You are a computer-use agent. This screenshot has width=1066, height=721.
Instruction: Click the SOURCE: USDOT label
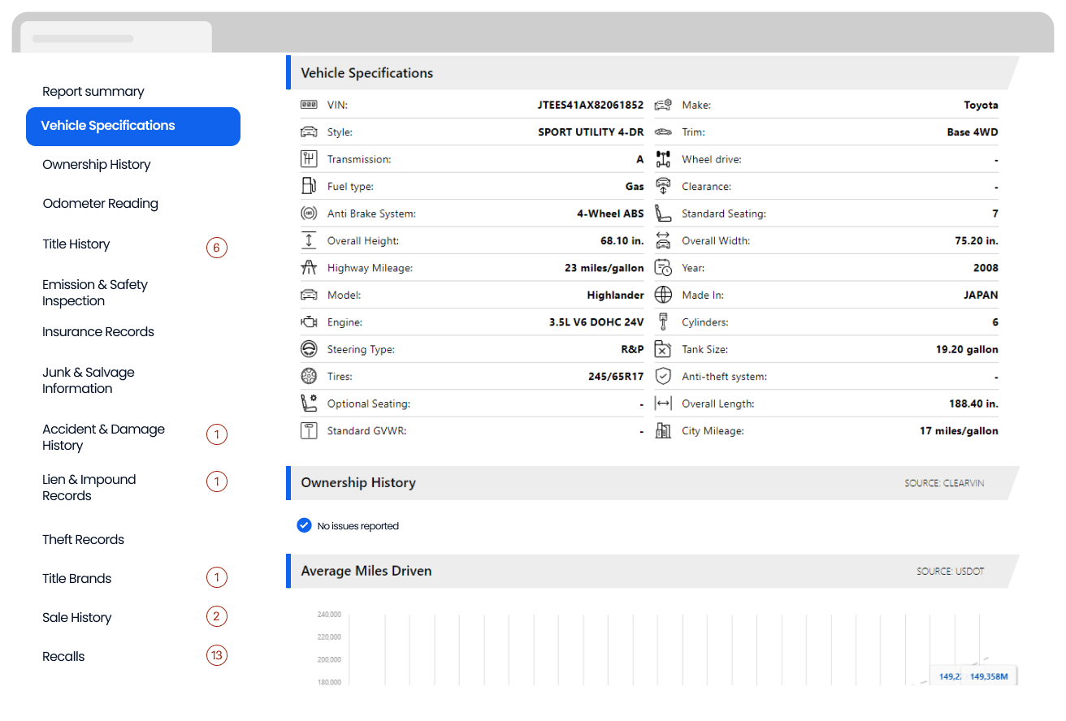(951, 572)
